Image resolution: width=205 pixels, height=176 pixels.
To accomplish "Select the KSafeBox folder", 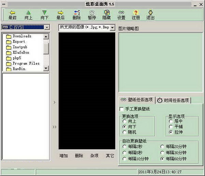I will point(18,53).
